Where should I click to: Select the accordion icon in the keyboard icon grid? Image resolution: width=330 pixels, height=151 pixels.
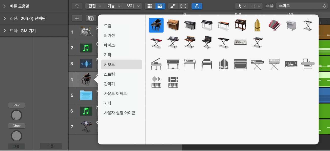coord(274,25)
